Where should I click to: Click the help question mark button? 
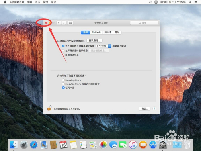click(x=154, y=108)
